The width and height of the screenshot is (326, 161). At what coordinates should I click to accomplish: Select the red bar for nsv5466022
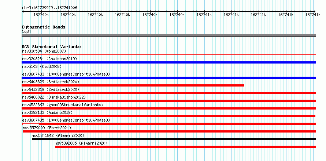click(x=168, y=101)
